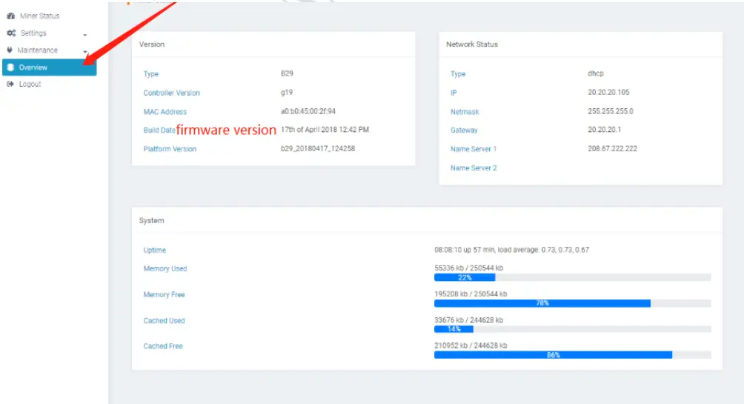Select the gateway 20.20.20.1

604,130
